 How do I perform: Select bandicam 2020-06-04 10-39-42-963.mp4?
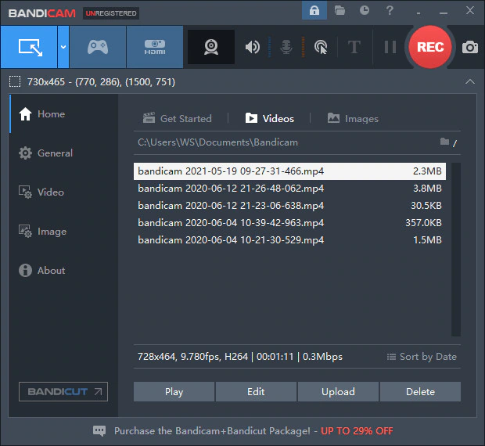coord(289,223)
